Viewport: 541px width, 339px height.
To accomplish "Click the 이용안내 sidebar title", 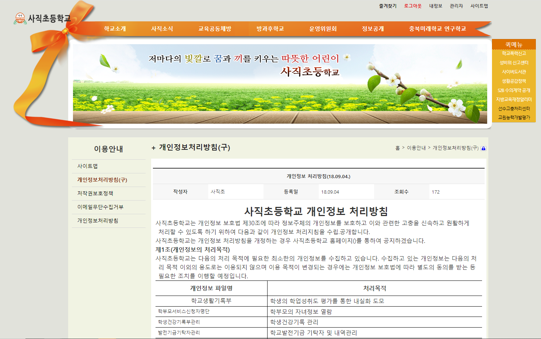I will point(108,149).
